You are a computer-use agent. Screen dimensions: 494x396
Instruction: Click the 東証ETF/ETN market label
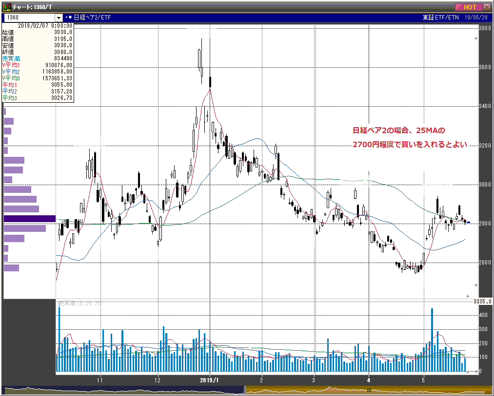pyautogui.click(x=440, y=18)
